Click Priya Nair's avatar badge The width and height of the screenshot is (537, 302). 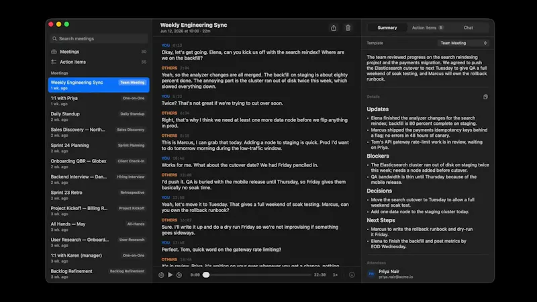371,274
